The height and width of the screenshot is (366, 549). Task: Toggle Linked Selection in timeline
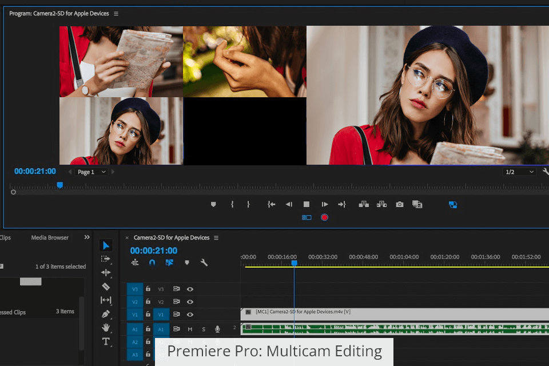point(169,262)
